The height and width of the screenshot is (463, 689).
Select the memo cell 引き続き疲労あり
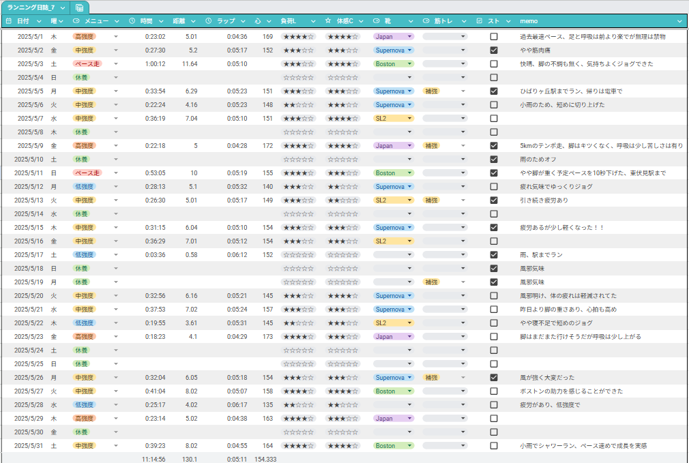[x=544, y=200]
